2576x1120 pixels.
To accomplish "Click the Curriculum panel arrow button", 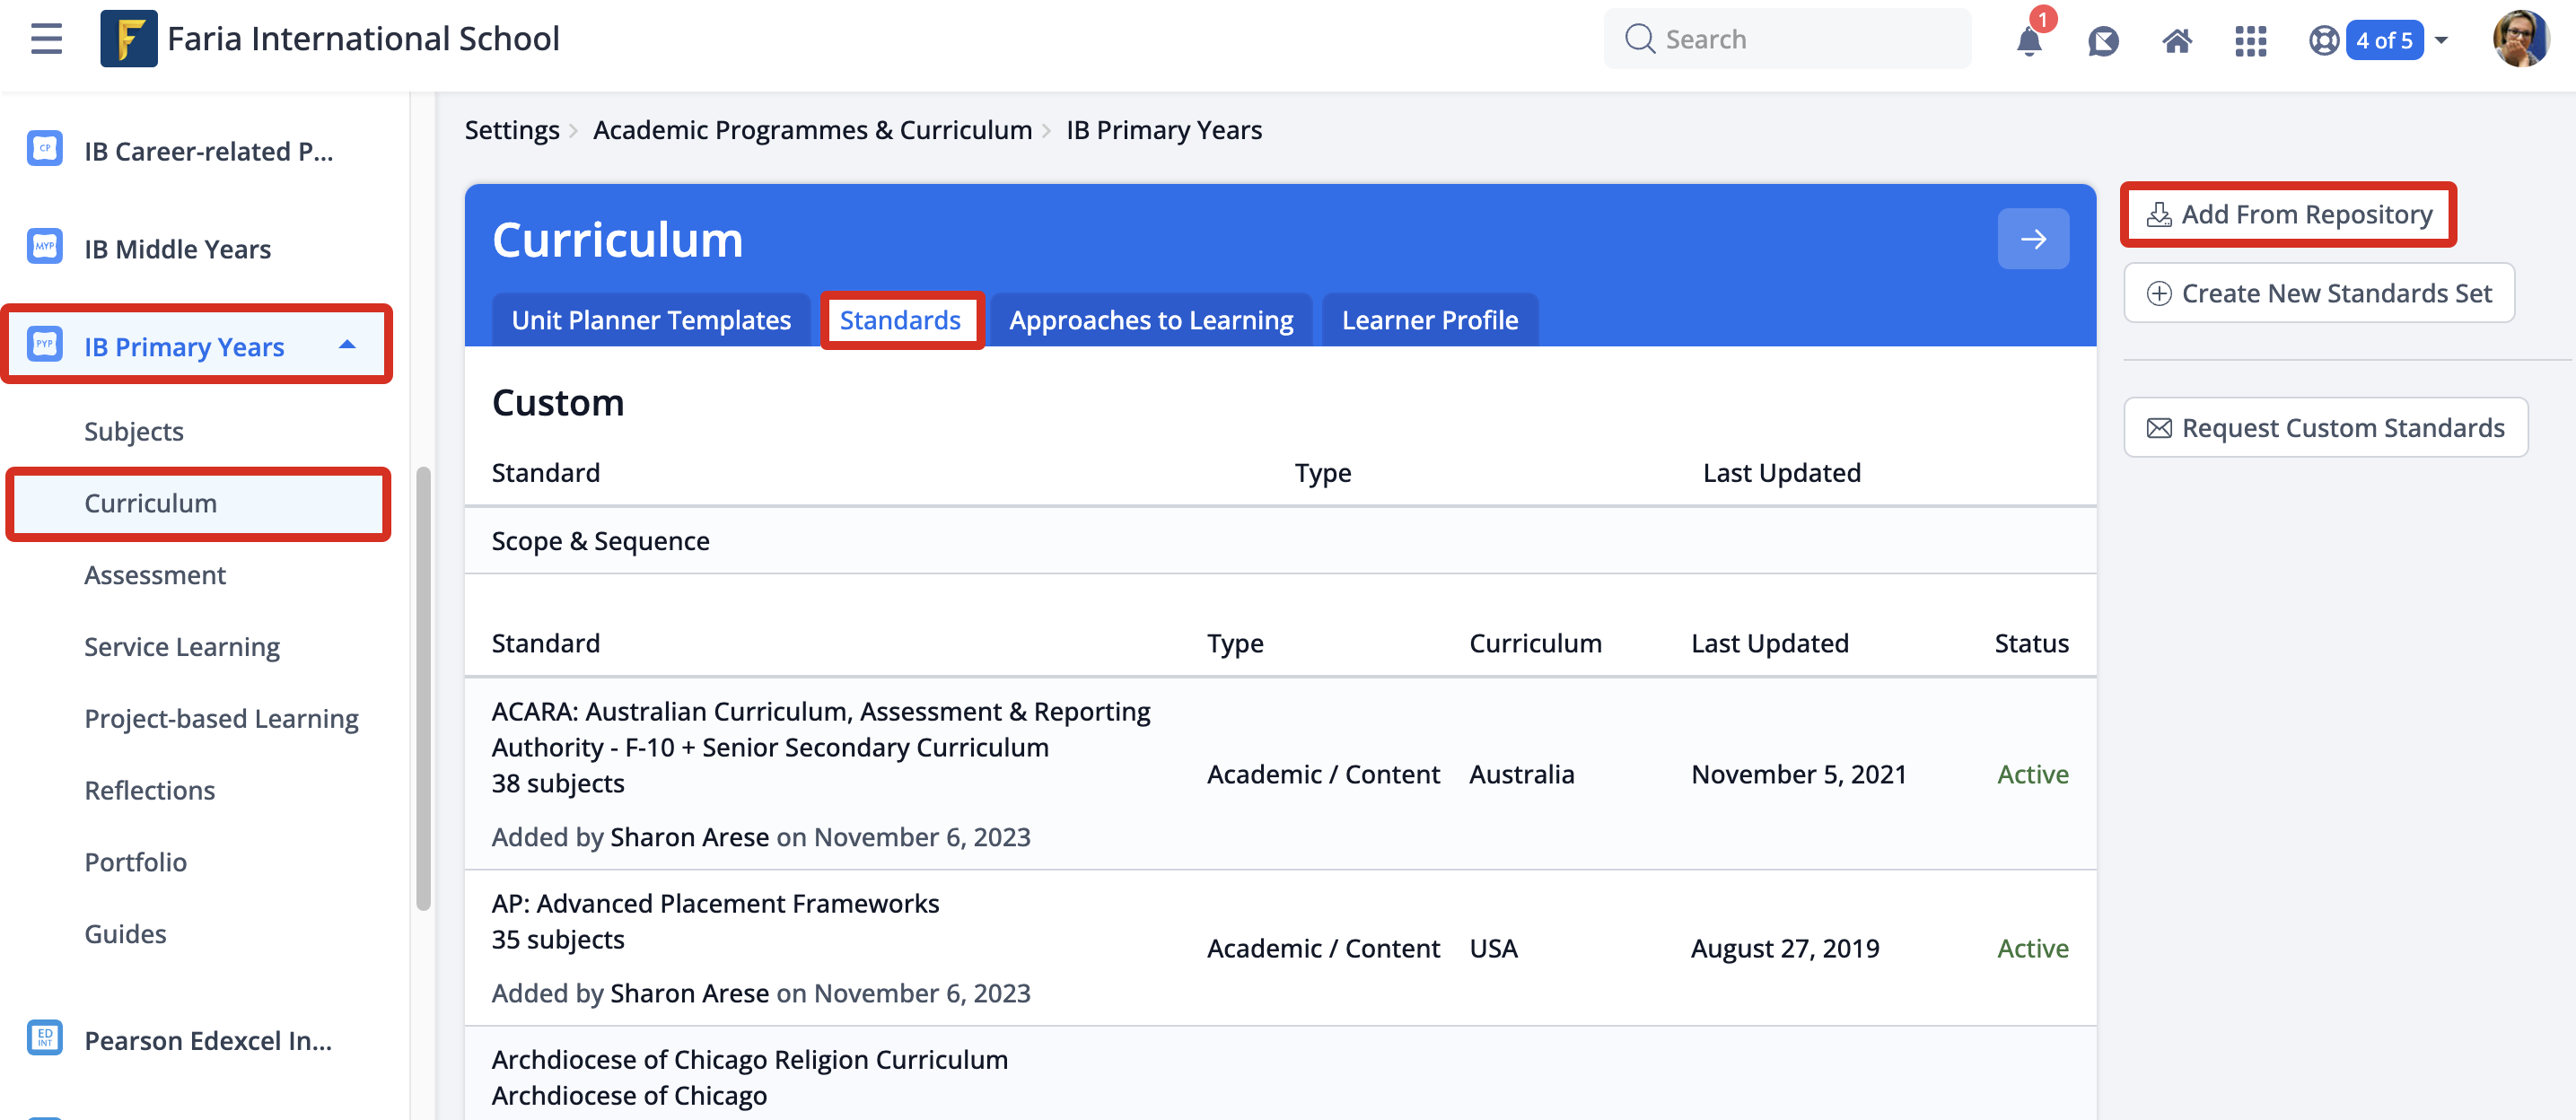I will point(2033,239).
